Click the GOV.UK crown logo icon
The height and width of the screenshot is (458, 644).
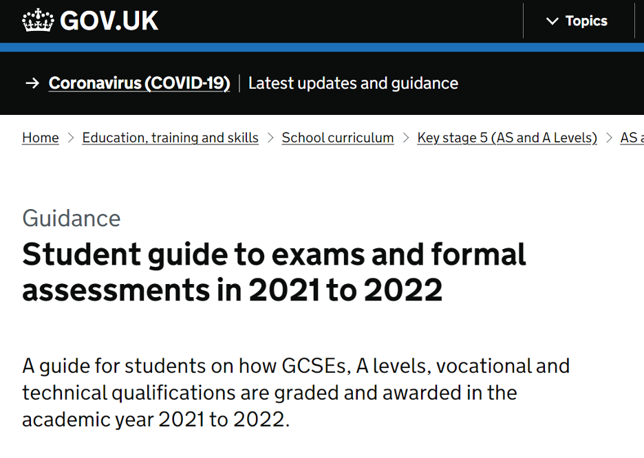pyautogui.click(x=38, y=20)
